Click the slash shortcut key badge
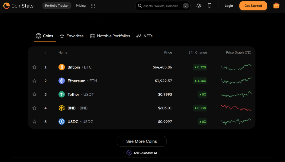The image size is (285, 162). pyautogui.click(x=186, y=6)
